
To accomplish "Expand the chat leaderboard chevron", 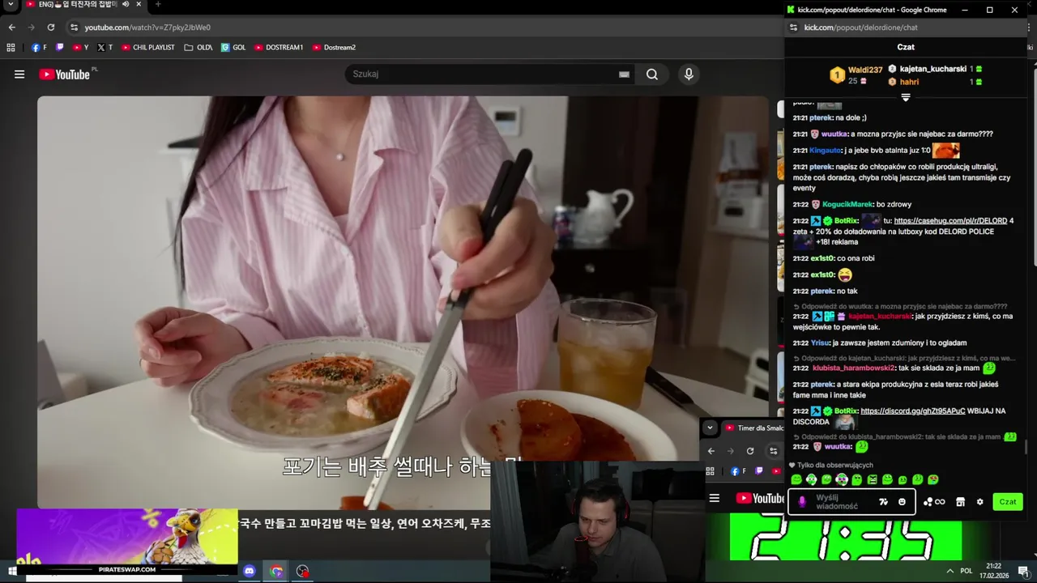I will point(906,97).
